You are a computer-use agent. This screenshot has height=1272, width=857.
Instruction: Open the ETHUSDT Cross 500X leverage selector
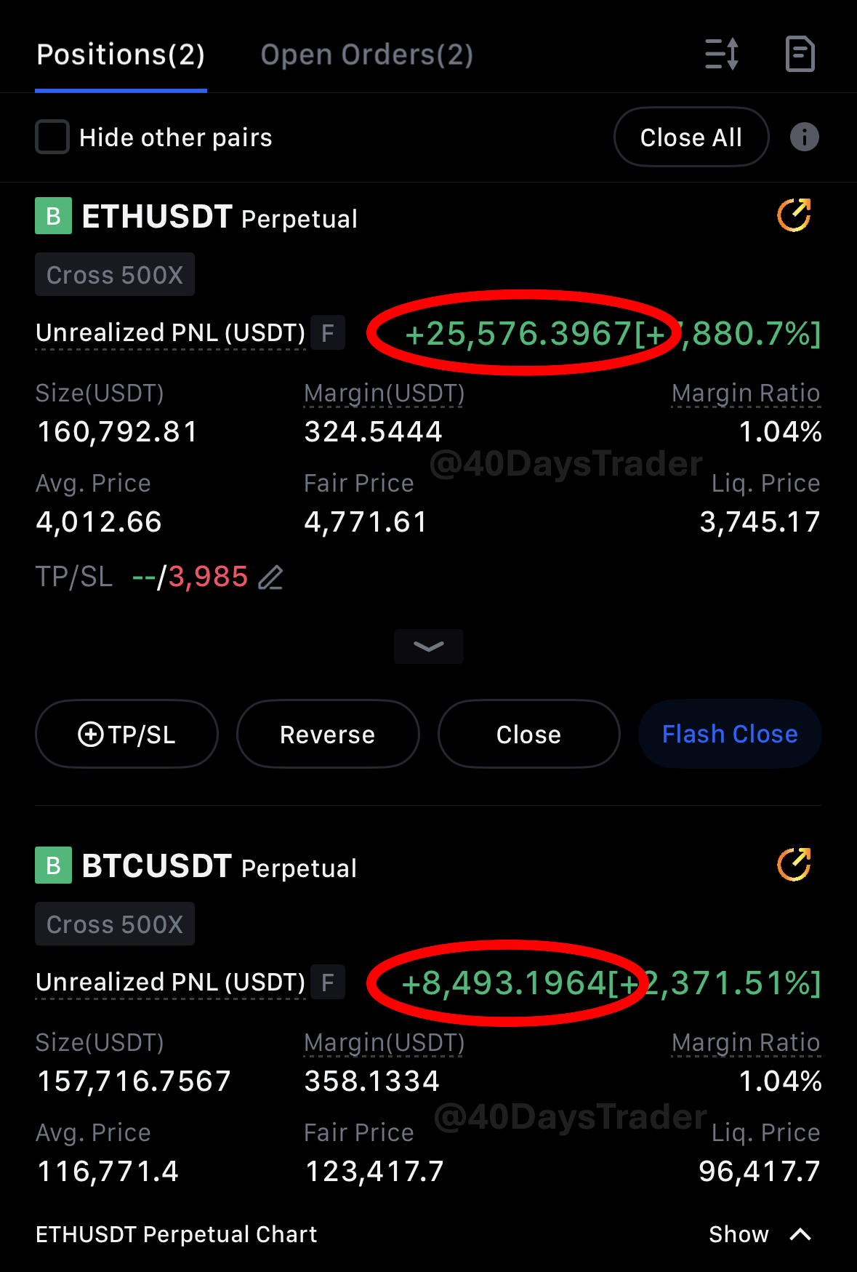(x=115, y=275)
